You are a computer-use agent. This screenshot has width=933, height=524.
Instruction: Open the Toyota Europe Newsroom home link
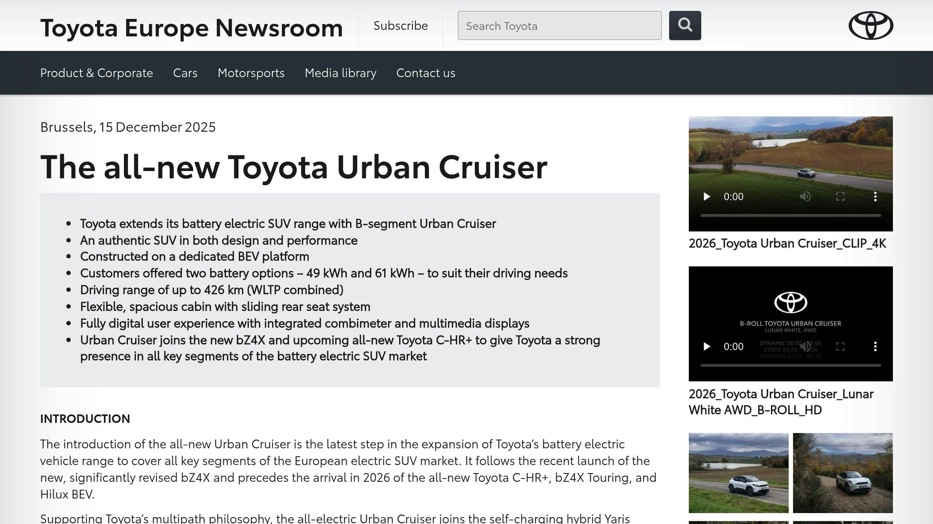[191, 27]
